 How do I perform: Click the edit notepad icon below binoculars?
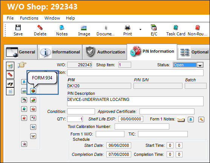[10, 91]
